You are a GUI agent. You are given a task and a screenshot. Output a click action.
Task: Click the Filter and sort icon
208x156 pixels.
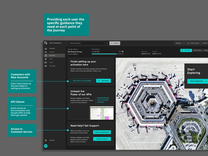(x=188, y=43)
